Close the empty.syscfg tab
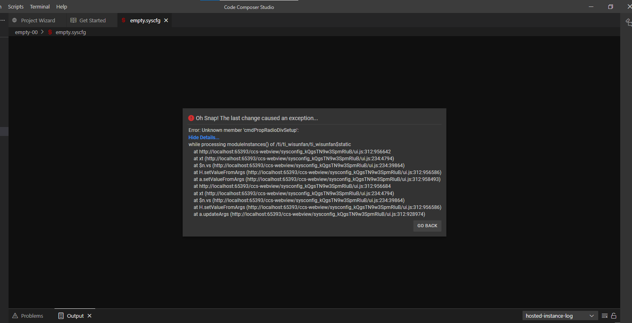Viewport: 632px width, 323px height. [x=166, y=20]
